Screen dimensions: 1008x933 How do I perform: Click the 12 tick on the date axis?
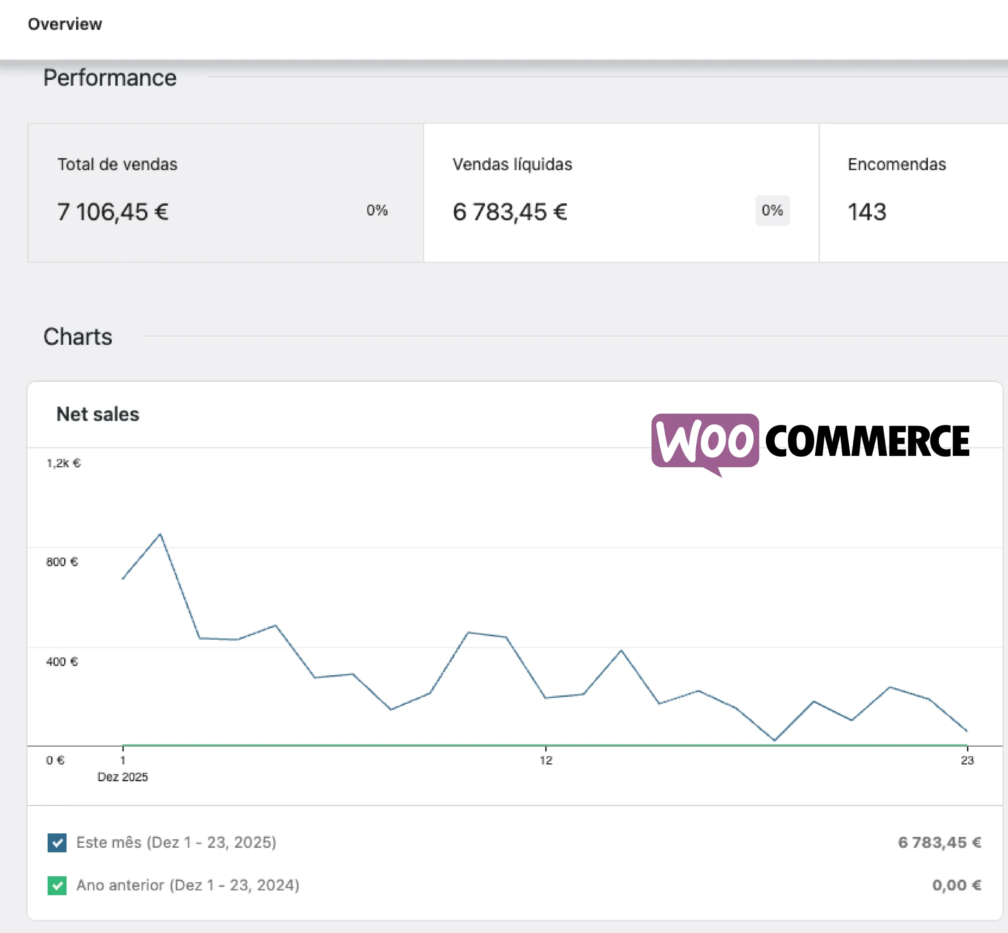click(546, 760)
